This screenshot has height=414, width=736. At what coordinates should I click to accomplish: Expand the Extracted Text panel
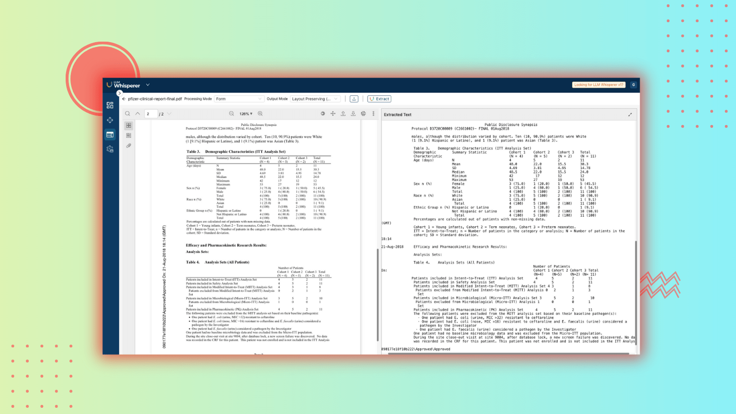pos(630,115)
